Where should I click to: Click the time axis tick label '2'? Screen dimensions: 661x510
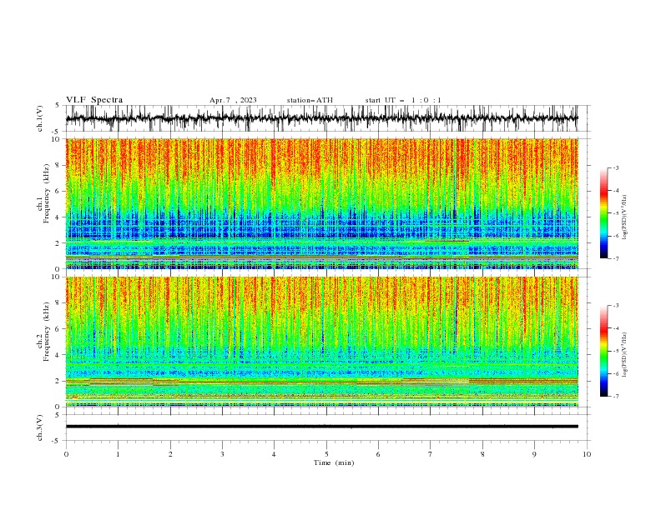tap(170, 454)
